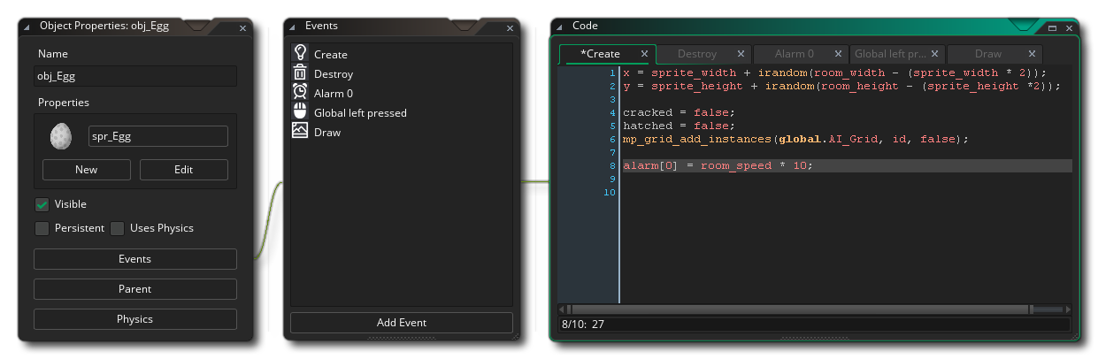The width and height of the screenshot is (1098, 359).
Task: Enable the Uses Physics checkbox
Action: pos(118,228)
